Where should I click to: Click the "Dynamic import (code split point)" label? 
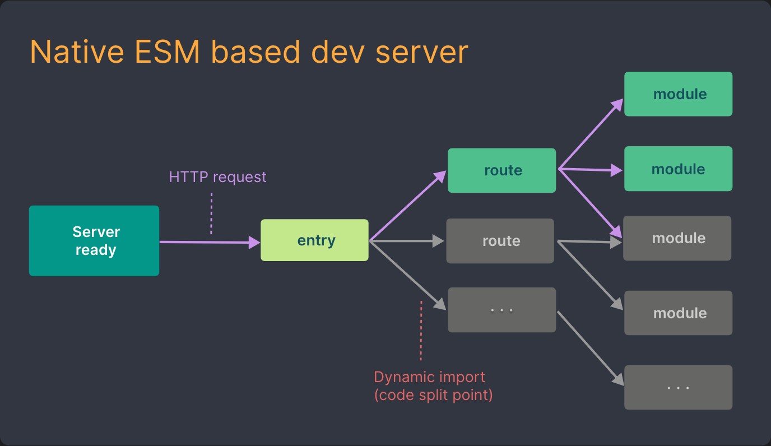click(434, 385)
